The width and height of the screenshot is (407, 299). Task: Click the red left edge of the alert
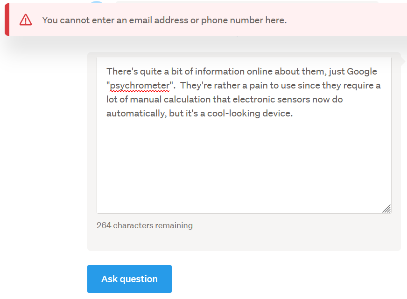(7, 20)
